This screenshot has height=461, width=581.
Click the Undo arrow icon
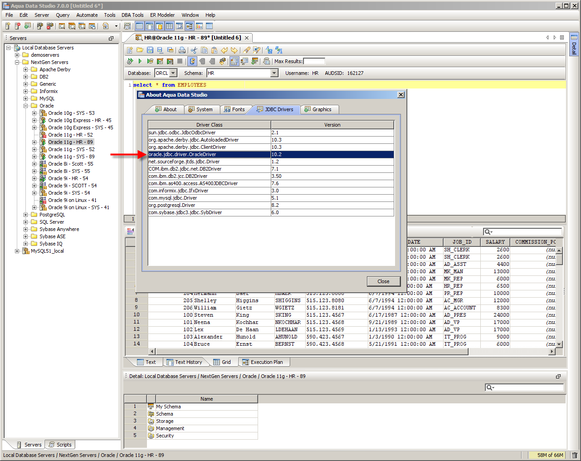224,50
